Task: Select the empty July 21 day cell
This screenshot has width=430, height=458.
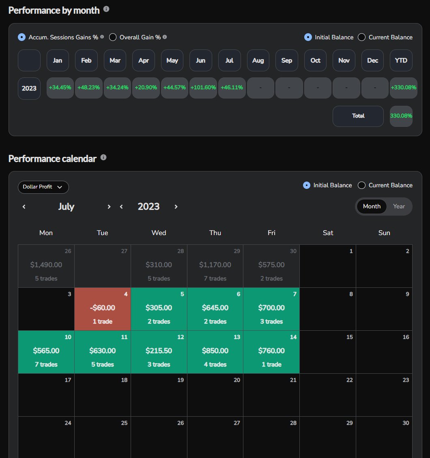Action: click(x=271, y=395)
